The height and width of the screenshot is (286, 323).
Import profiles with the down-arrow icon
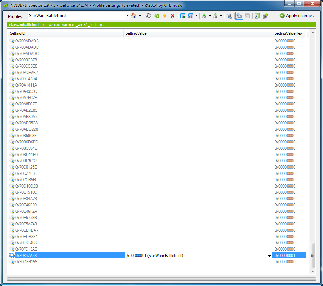pyautogui.click(x=215, y=16)
